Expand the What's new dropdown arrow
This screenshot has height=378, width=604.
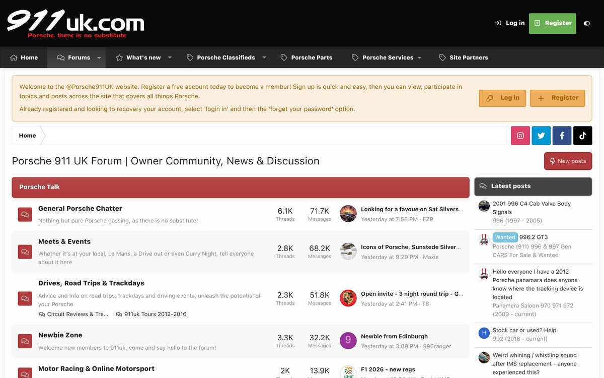[x=170, y=57]
